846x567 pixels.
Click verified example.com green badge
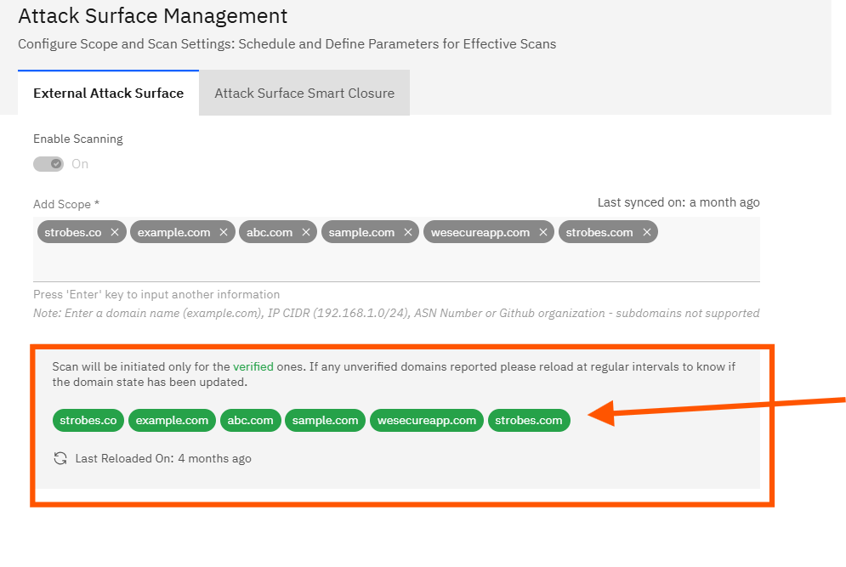[x=172, y=420]
